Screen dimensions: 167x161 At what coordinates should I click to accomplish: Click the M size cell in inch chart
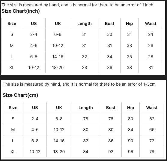[x=12, y=46]
